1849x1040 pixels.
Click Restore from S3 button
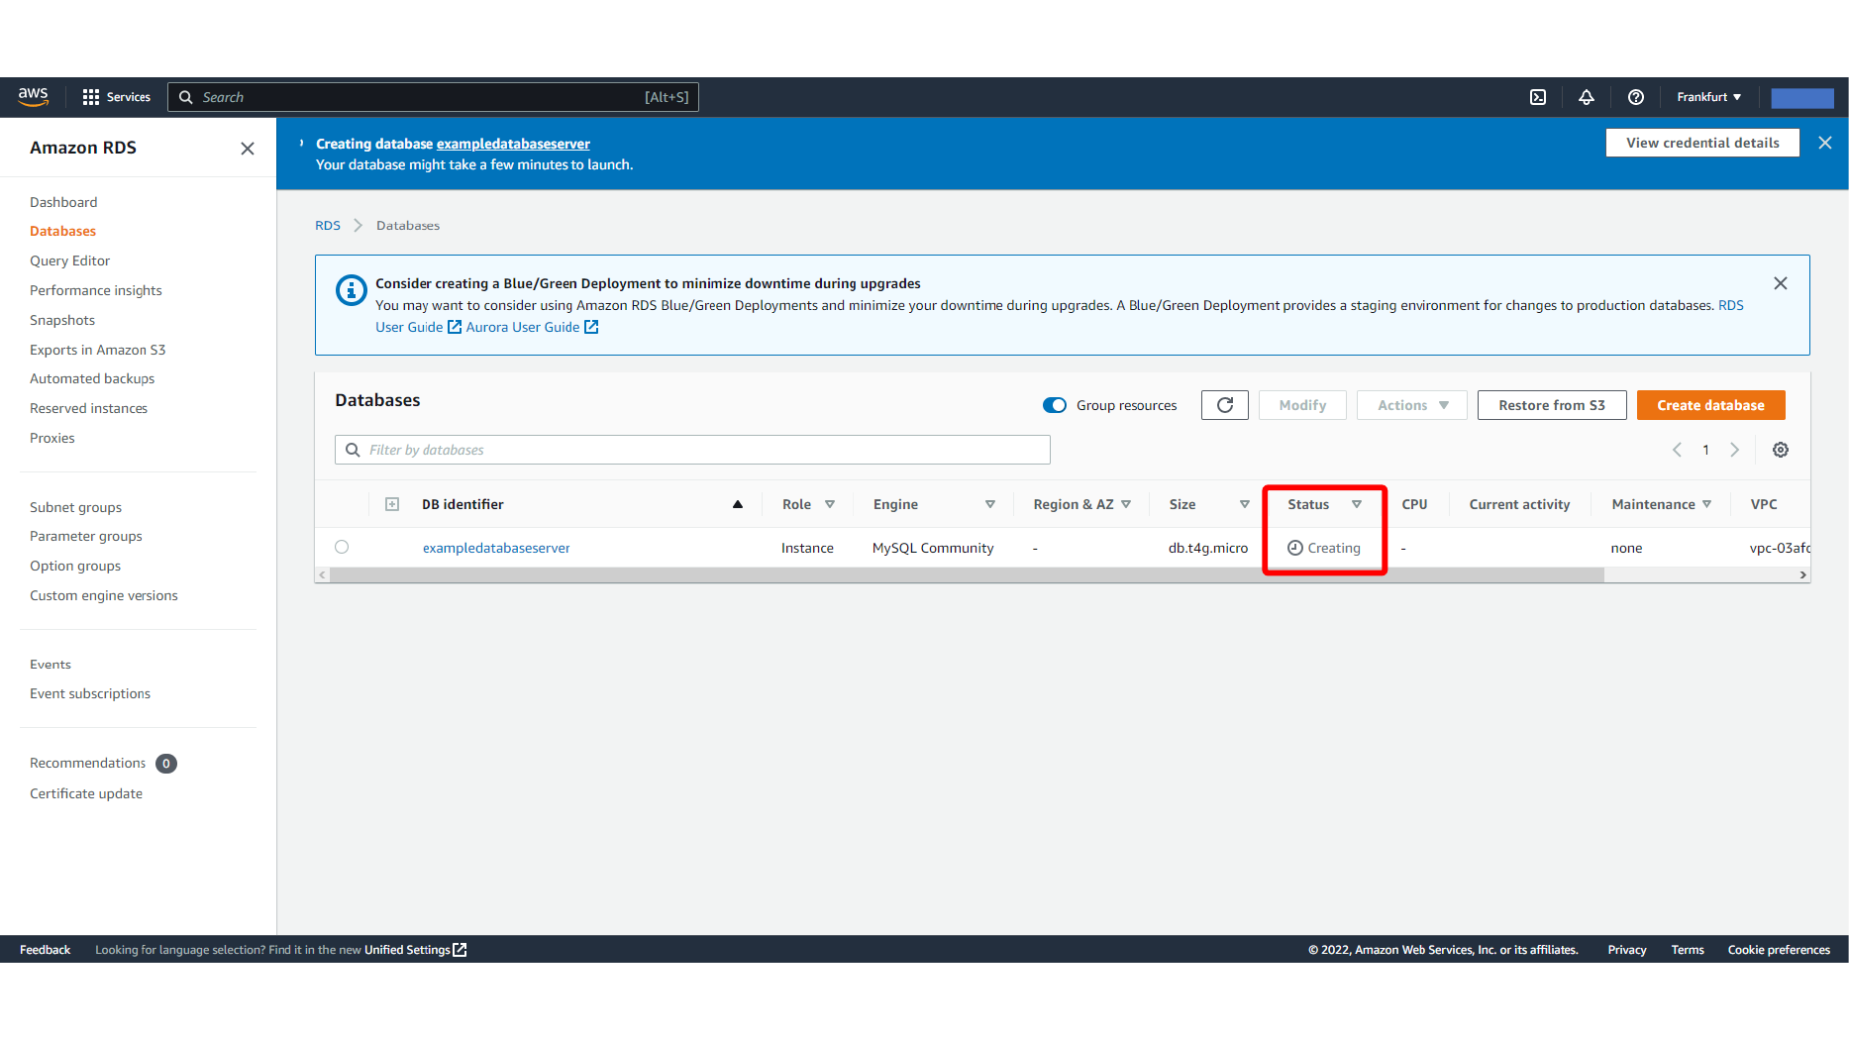[1552, 405]
